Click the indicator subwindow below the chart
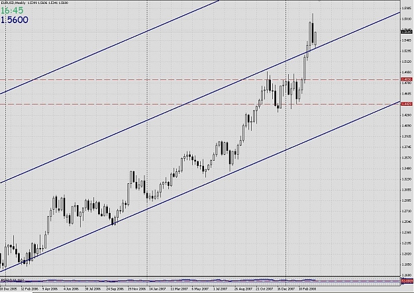Viewport: 414px width, 293px height. pos(200,281)
